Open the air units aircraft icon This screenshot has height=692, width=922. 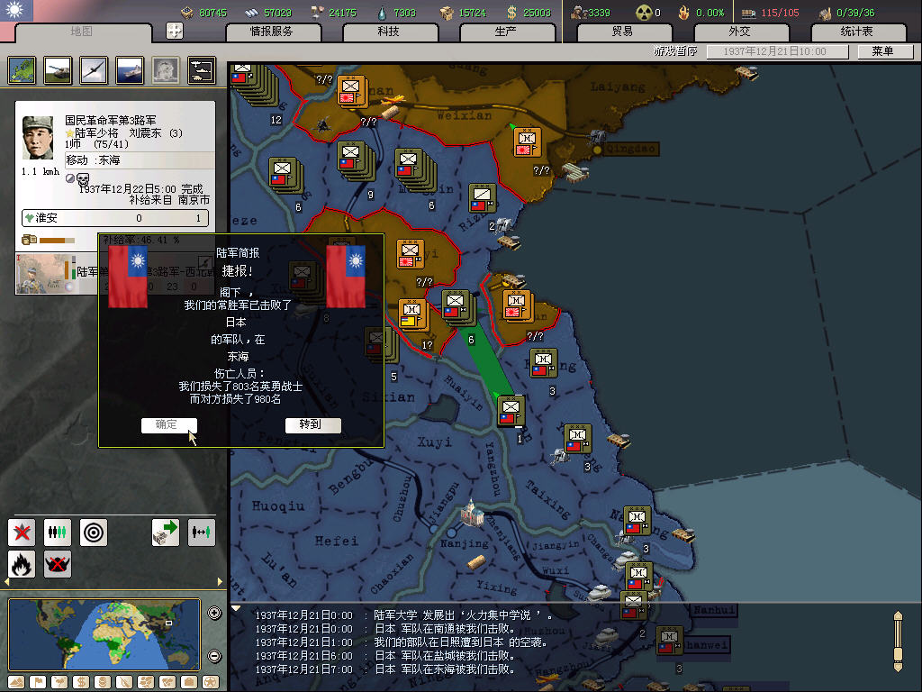pos(94,70)
